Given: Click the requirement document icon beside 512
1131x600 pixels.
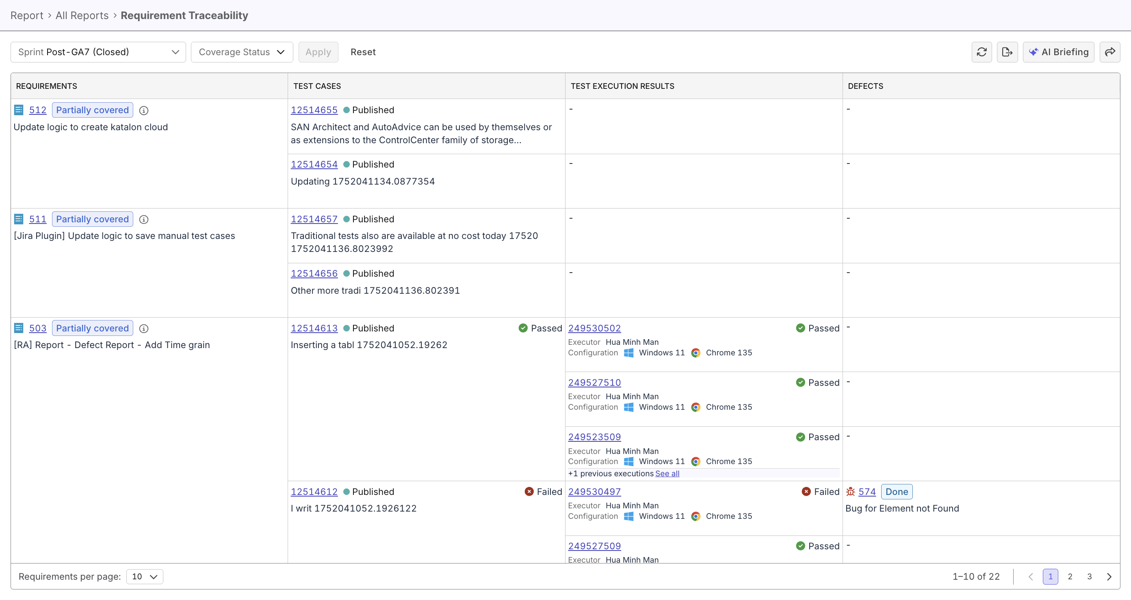Looking at the screenshot, I should tap(18, 110).
